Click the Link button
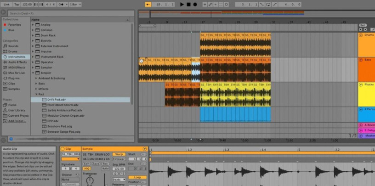 coord(7,4)
